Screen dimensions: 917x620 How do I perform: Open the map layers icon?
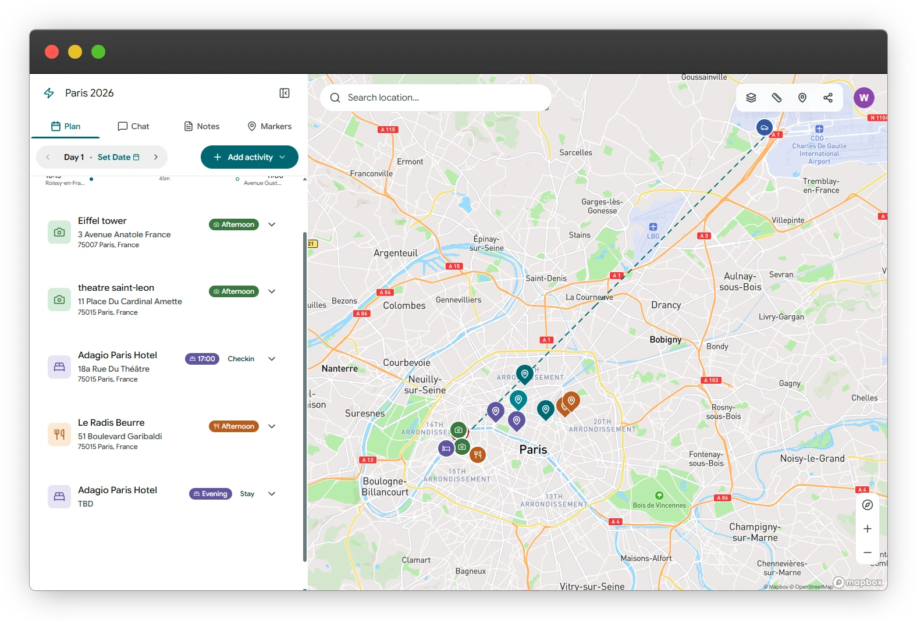click(751, 98)
